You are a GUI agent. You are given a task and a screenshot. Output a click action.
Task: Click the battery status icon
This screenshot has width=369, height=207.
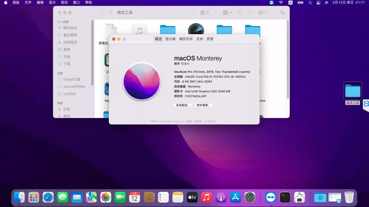coord(301,3)
